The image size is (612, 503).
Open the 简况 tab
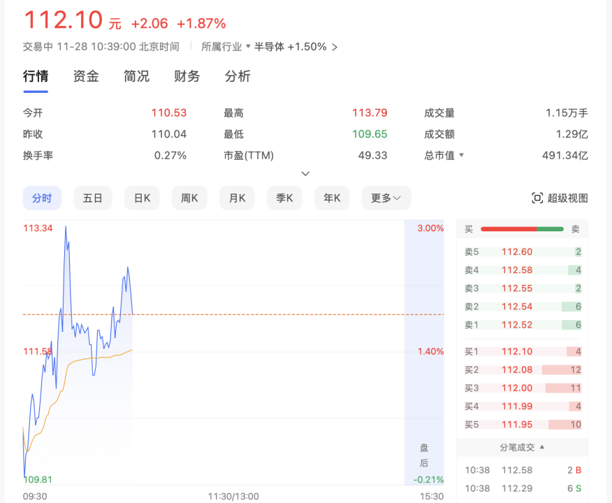tap(136, 77)
